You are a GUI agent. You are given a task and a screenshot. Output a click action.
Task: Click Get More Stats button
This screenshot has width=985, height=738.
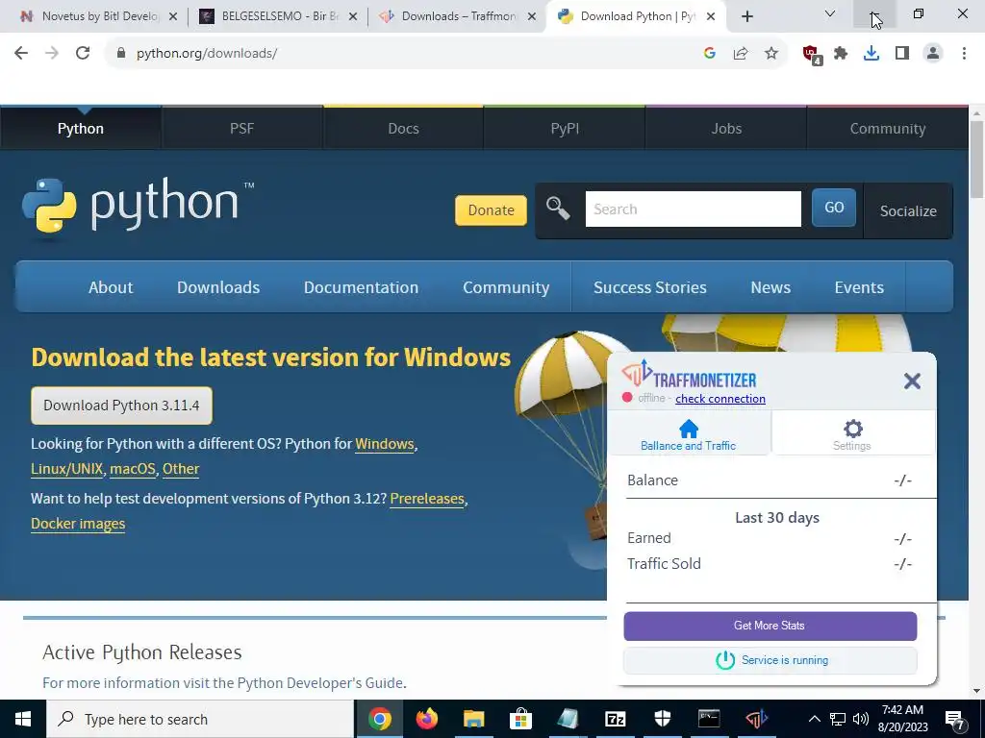[x=770, y=626]
